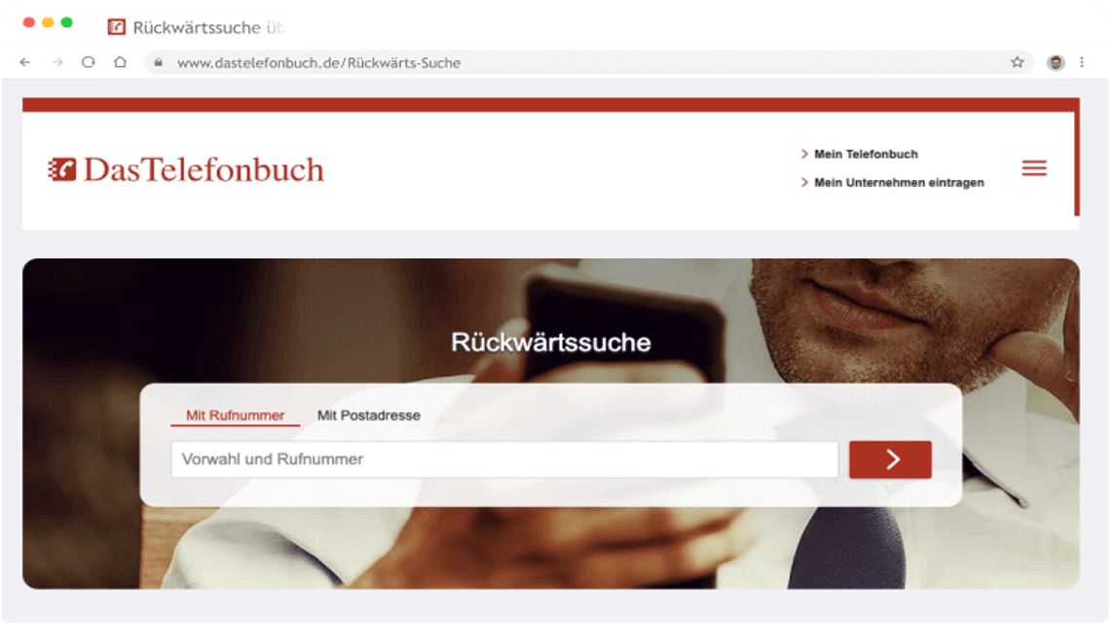Bookmark page with the star icon
The height and width of the screenshot is (624, 1110).
coord(1017,62)
